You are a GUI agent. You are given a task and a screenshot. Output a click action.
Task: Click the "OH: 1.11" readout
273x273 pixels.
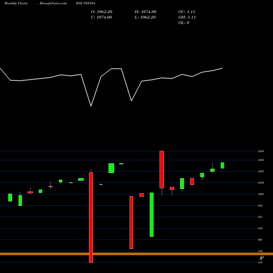187,17
